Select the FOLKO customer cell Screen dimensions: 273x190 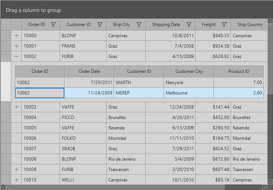point(83,138)
